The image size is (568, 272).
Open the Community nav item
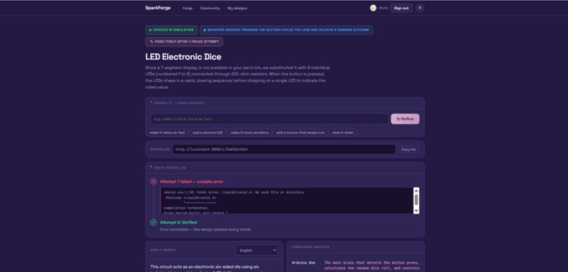(x=210, y=8)
